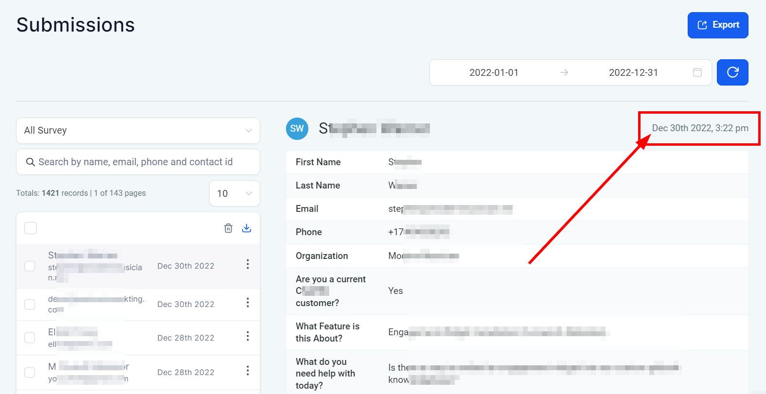Click the blue refresh icon button
The image size is (766, 394).
click(x=732, y=72)
